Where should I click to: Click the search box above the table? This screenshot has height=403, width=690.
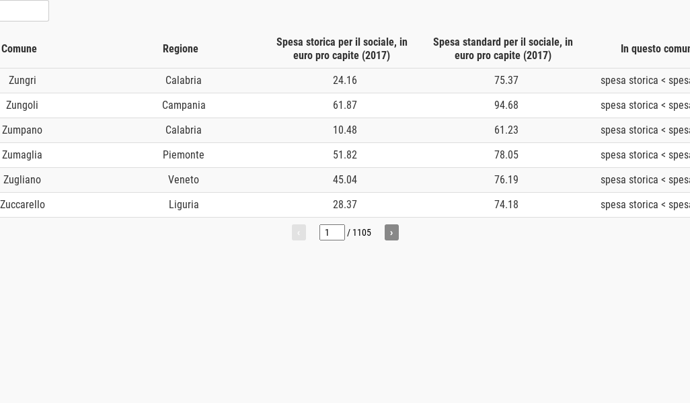pyautogui.click(x=24, y=11)
